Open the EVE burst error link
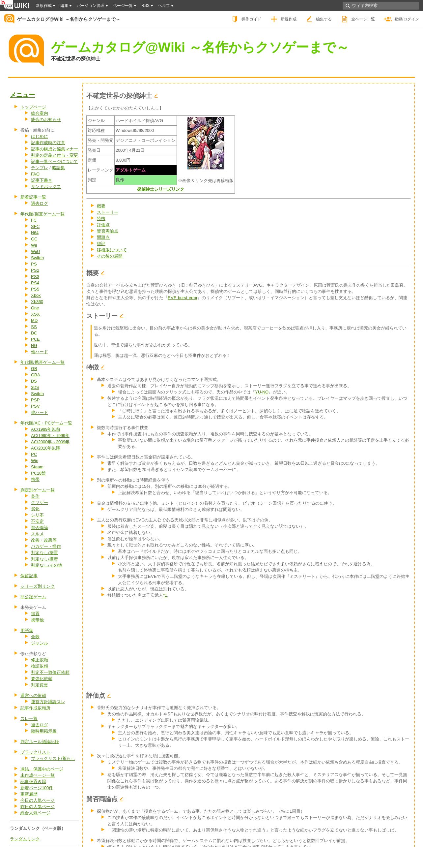423x847 pixels. pyautogui.click(x=183, y=298)
